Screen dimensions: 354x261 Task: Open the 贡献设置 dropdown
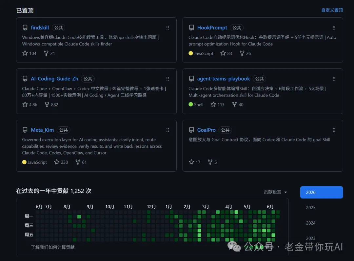pos(275,192)
